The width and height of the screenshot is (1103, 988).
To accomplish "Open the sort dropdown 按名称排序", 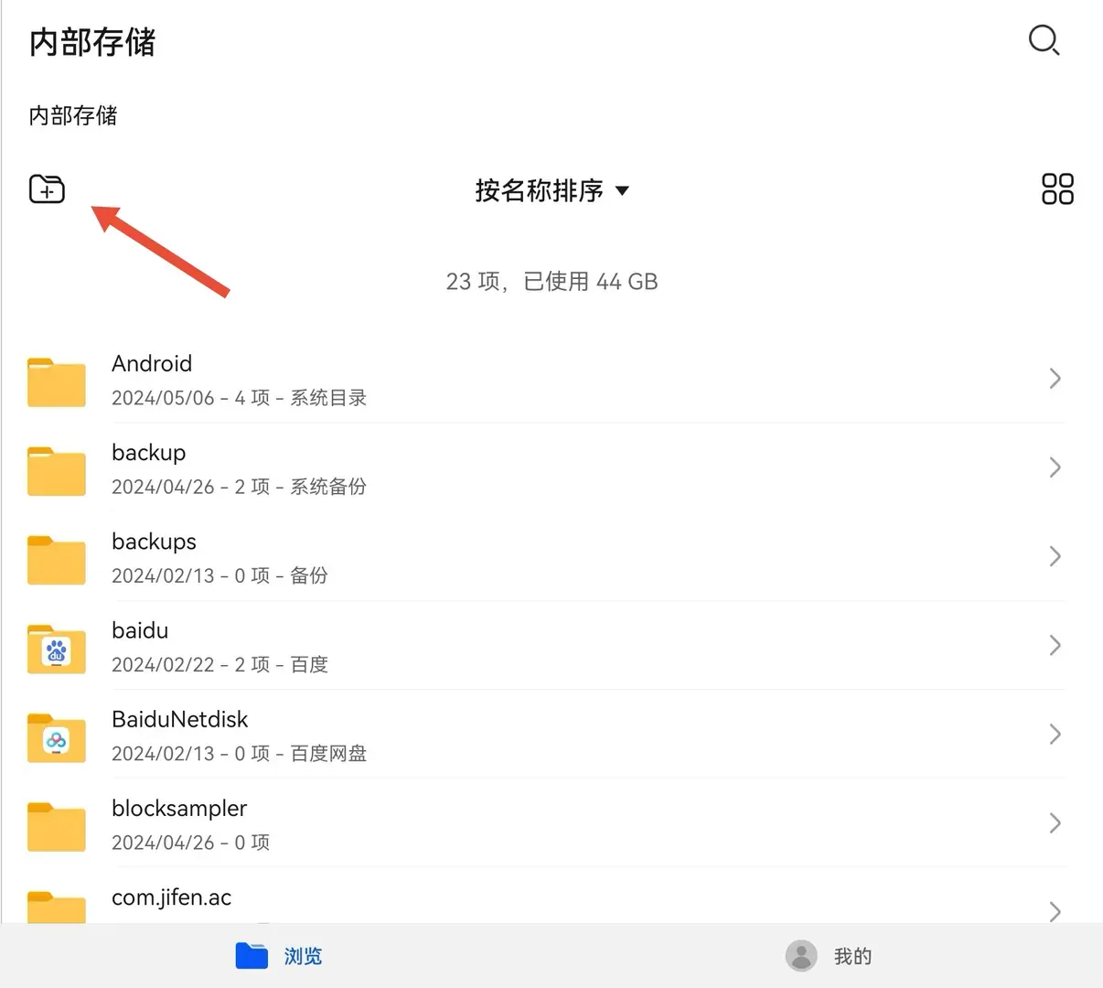I will [x=551, y=190].
